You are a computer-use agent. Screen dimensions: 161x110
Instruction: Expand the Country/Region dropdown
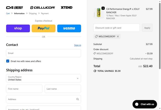click(x=44, y=78)
